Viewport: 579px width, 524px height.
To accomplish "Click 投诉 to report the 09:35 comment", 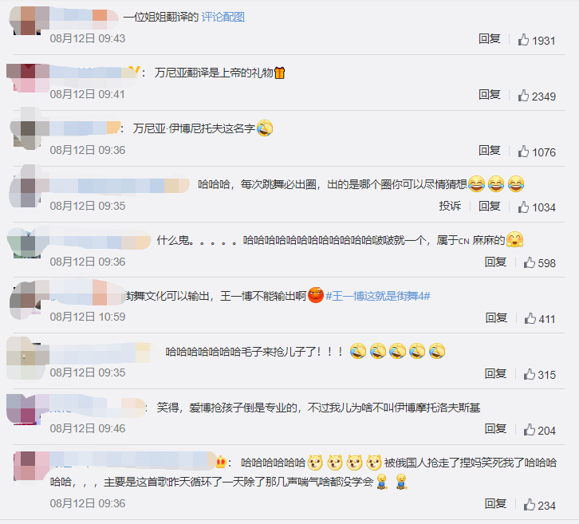I will coord(450,206).
